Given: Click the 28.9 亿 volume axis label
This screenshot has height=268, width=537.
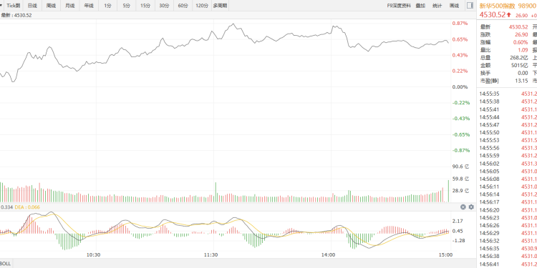Looking at the screenshot, I should click(x=461, y=190).
